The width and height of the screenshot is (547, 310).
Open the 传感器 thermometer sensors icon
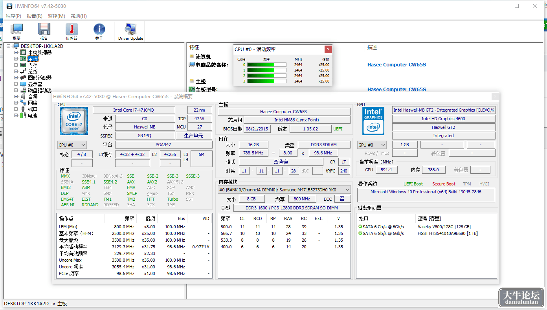[72, 31]
